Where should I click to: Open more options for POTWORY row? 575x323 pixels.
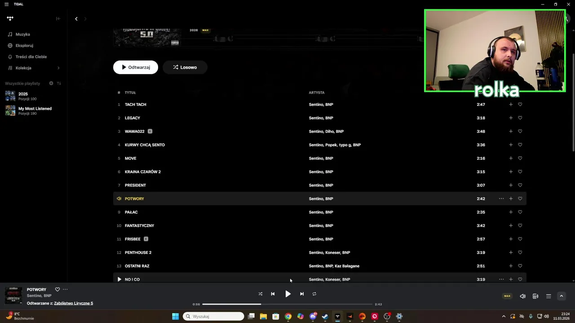tap(501, 199)
